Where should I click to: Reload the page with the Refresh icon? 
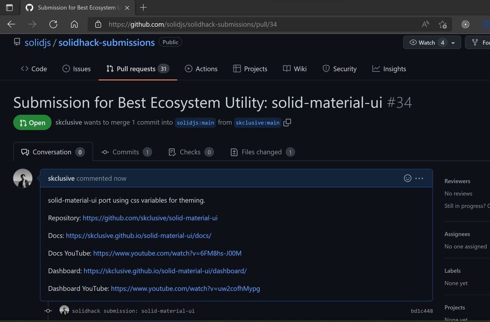pos(53,24)
